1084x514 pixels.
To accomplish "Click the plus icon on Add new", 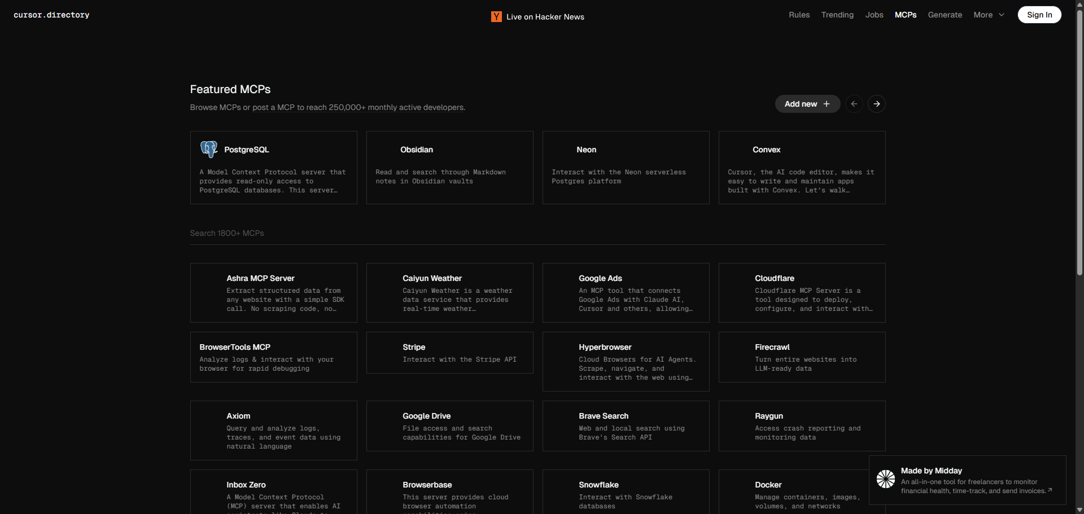I will click(827, 104).
